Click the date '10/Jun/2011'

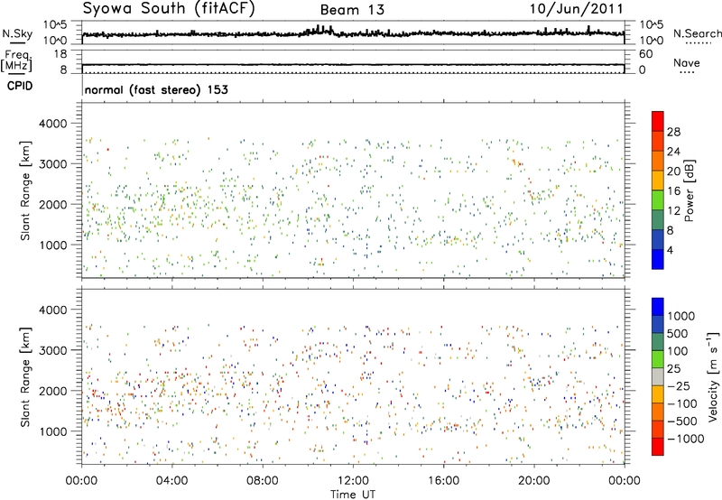point(577,9)
